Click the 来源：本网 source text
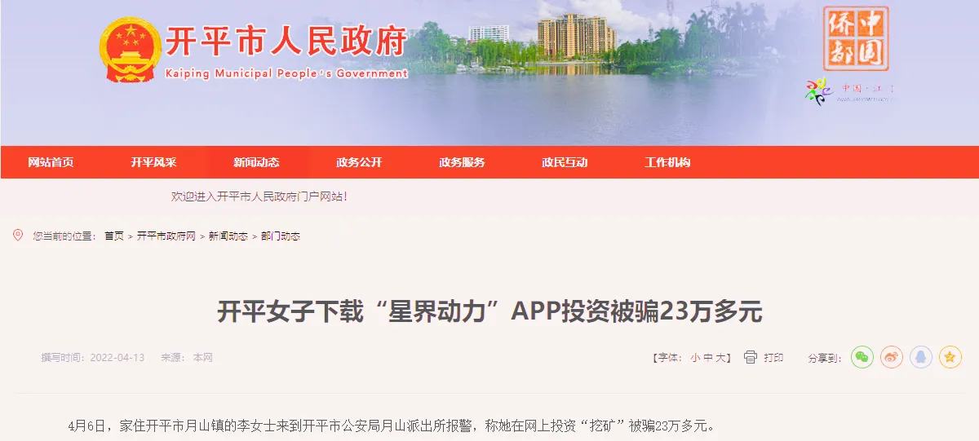Image resolution: width=979 pixels, height=441 pixels. coord(187,358)
